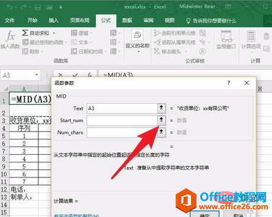Screen dimensions: 272x217
Task: Click the Name Box showing A3
Action: pos(17,75)
